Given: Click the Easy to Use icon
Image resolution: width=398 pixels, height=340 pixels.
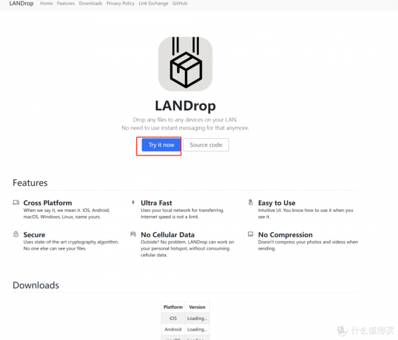Looking at the screenshot, I should (x=251, y=203).
